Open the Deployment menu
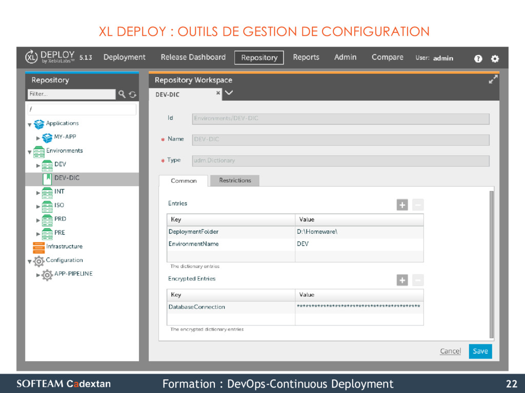The width and height of the screenshot is (525, 393). tap(124, 57)
